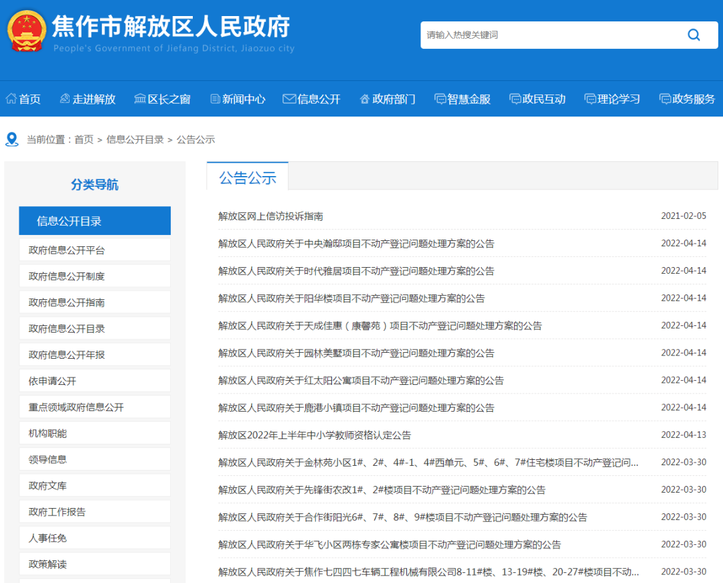Select 政府信息公开平台 in the sidebar

tap(67, 250)
